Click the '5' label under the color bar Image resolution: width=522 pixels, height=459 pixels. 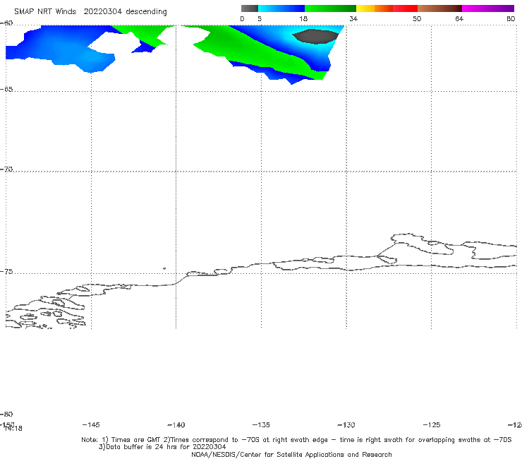(260, 19)
